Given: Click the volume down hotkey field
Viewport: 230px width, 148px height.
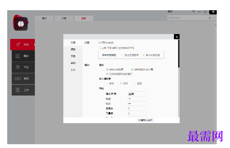Looking at the screenshot, I should pyautogui.click(x=137, y=113).
